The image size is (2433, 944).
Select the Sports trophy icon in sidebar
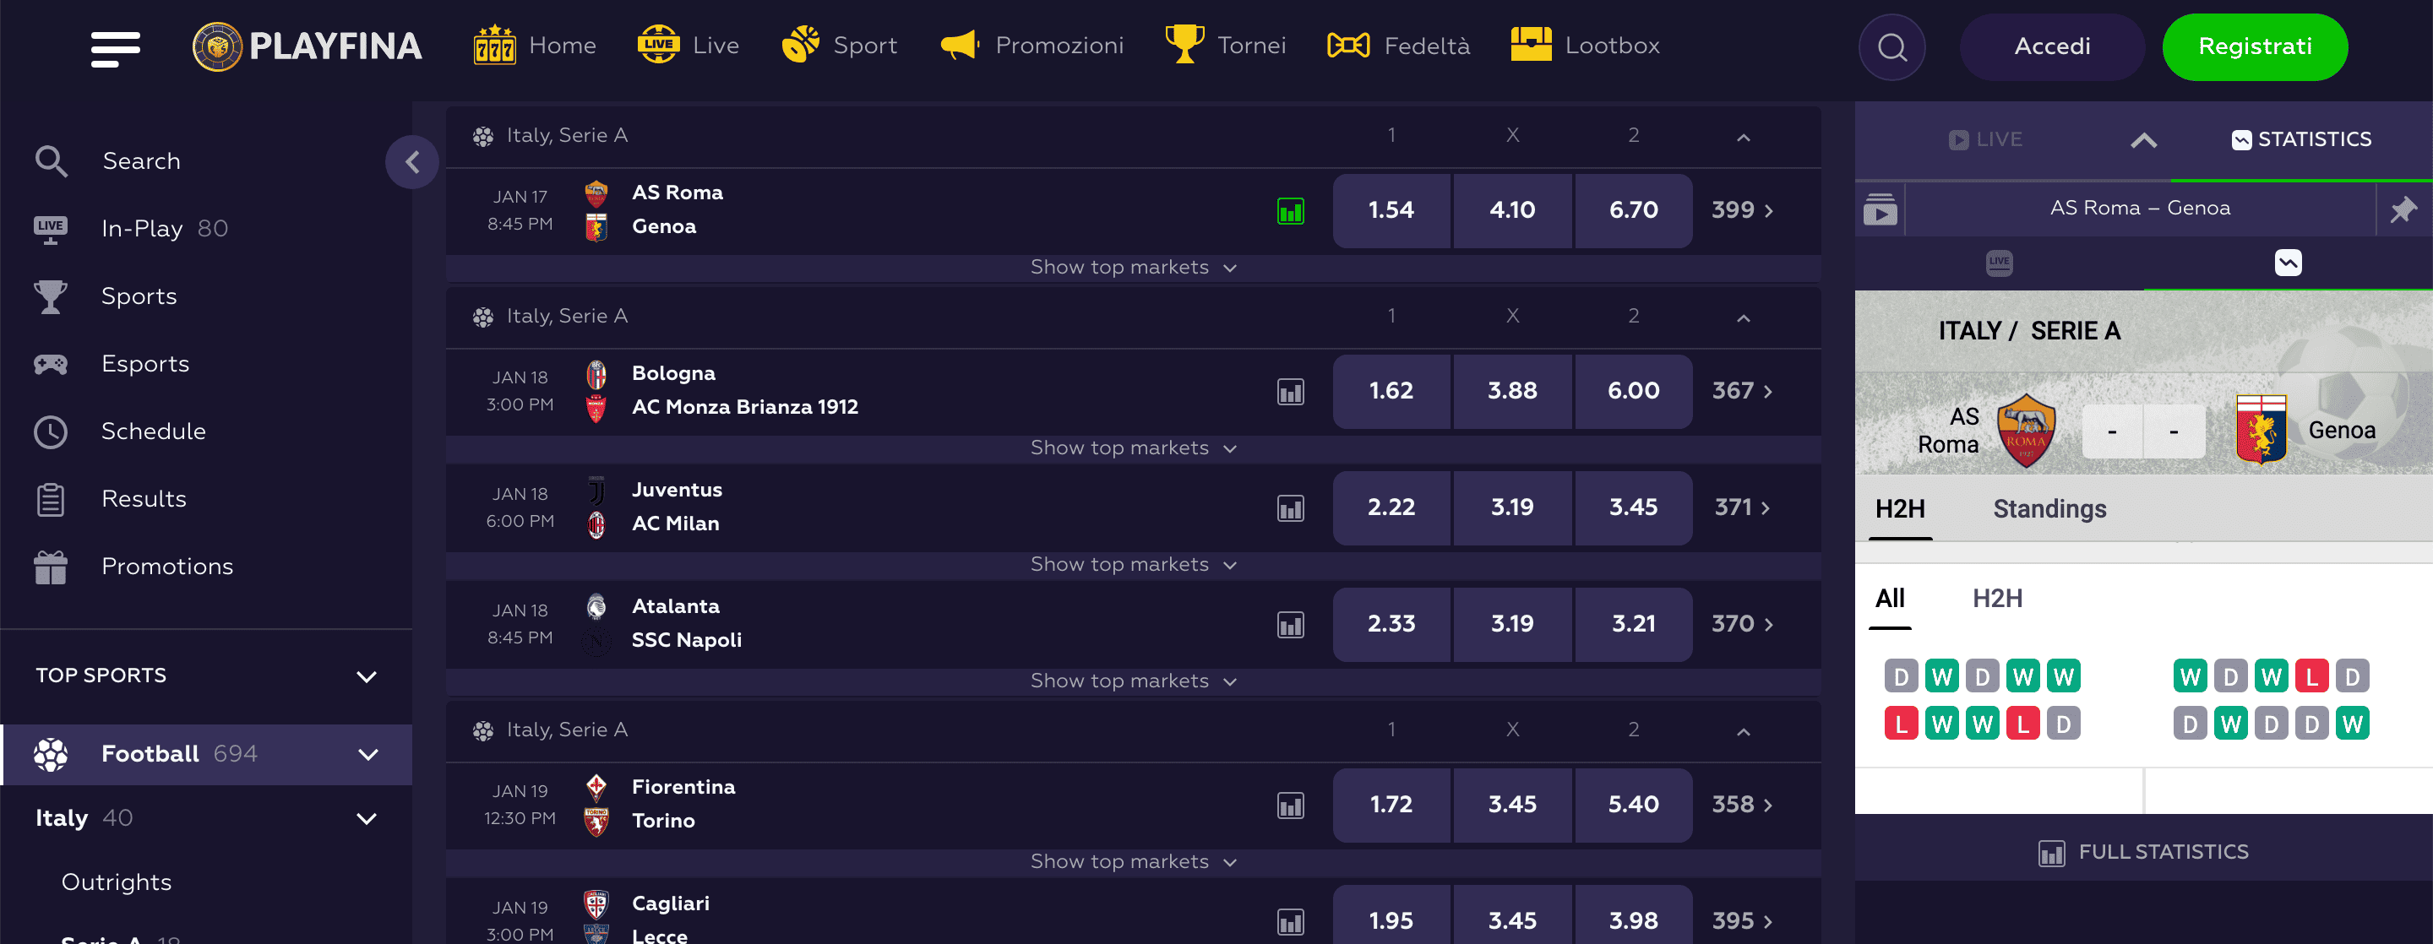tap(52, 296)
